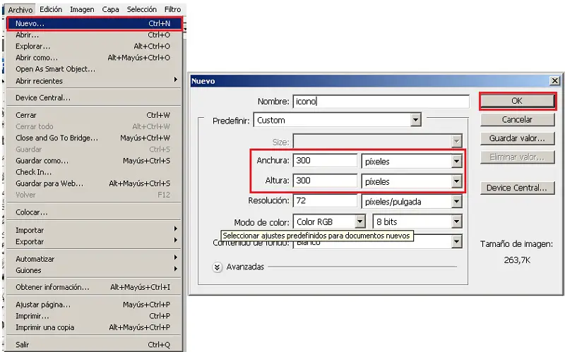Click the Anchura value field
This screenshot has width=565, height=352.
[x=325, y=161]
